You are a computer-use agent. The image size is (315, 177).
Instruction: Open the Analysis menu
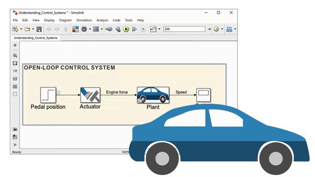[x=102, y=20]
